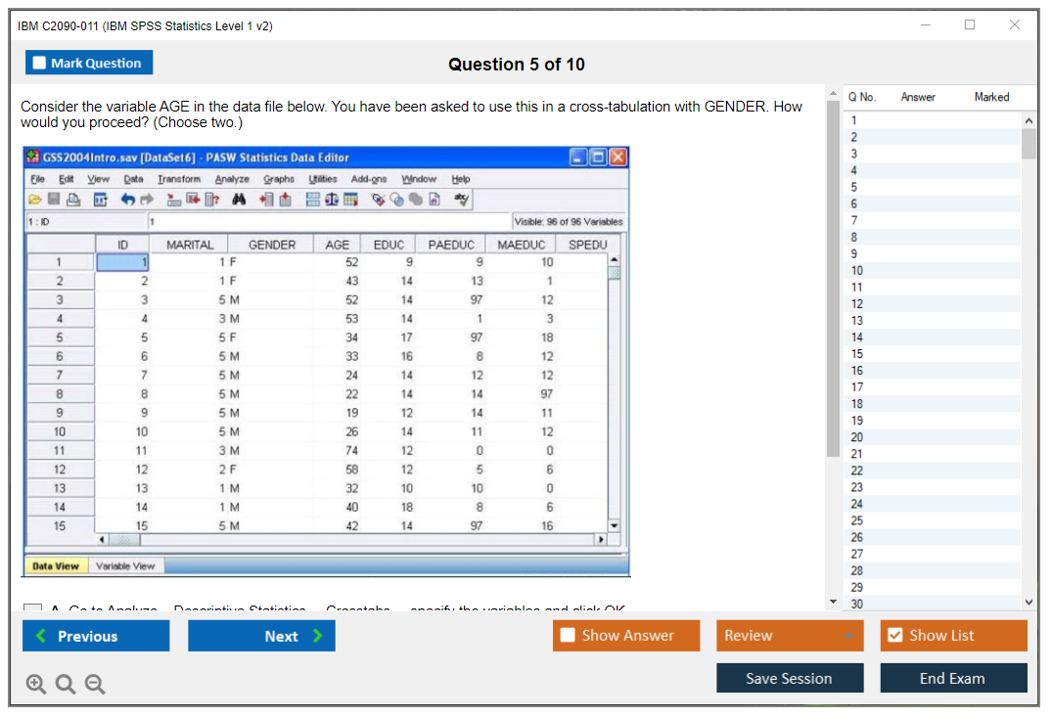Uncheck the Show List checkbox
The width and height of the screenshot is (1052, 719).
click(894, 636)
